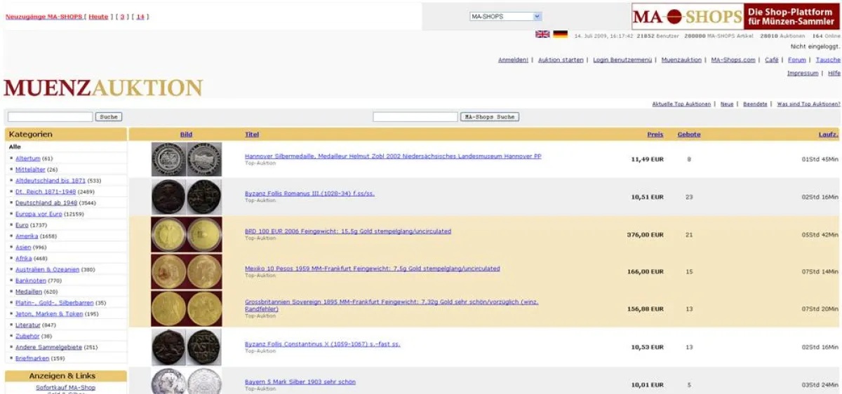
Task: Open the Literatur category
Action: tap(28, 325)
